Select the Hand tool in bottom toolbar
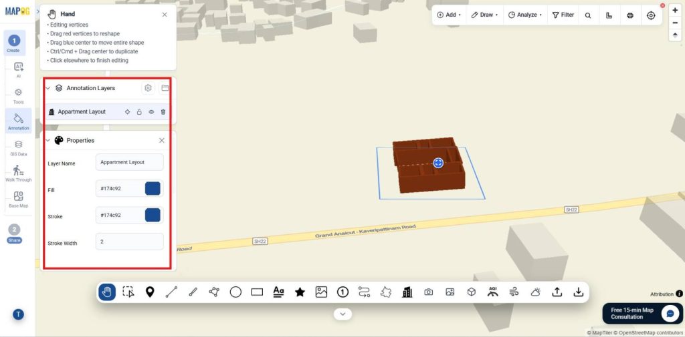685x337 pixels. click(107, 292)
